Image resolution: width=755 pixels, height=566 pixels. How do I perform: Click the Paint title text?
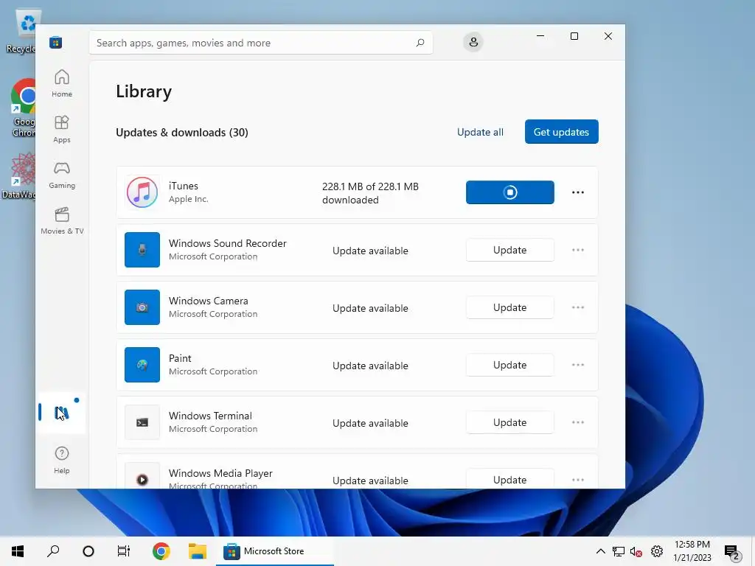pos(180,358)
